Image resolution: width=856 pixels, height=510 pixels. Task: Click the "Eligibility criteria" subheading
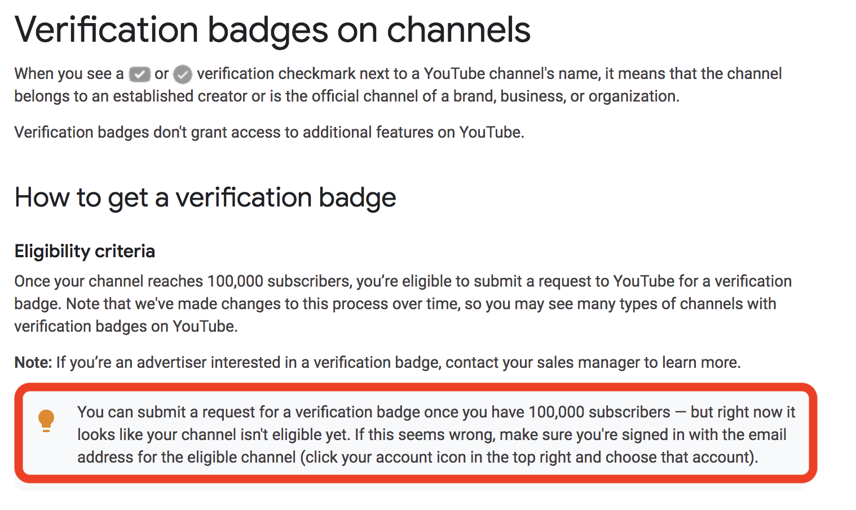coord(85,251)
